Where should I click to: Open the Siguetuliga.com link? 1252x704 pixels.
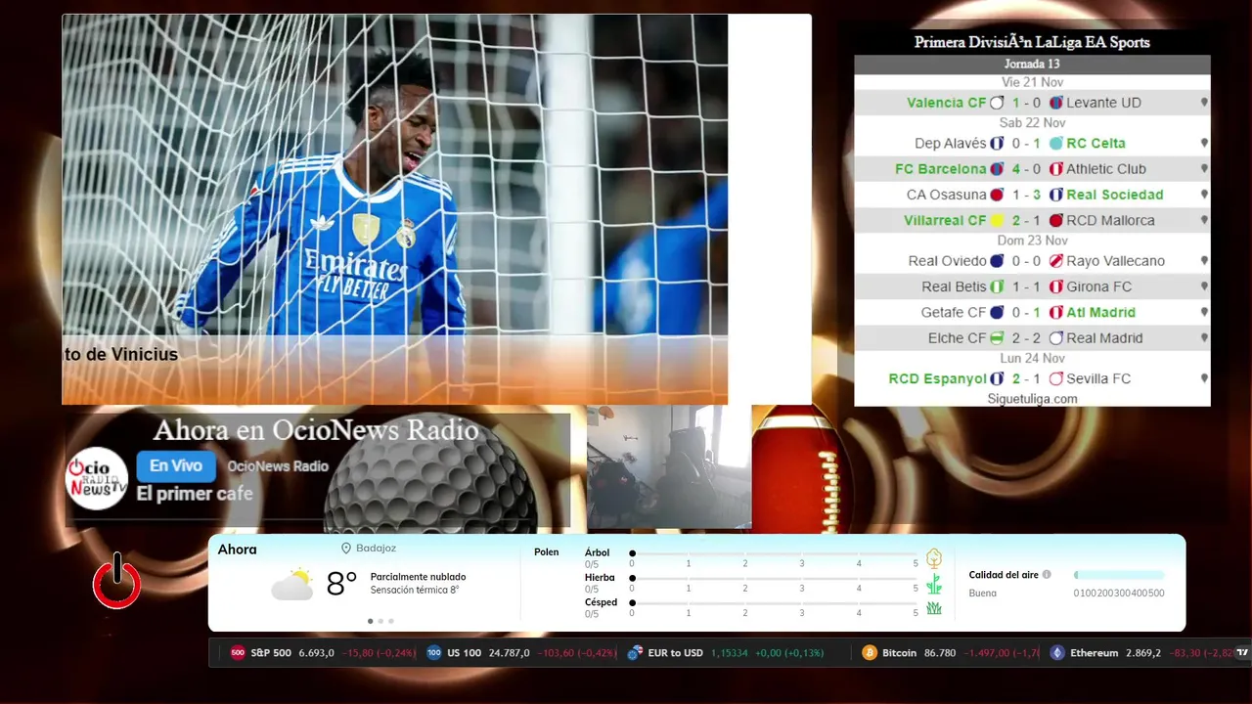tap(1032, 399)
